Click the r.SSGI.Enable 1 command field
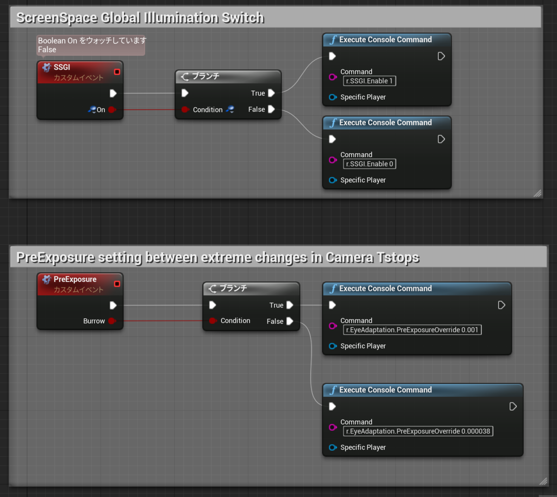The image size is (557, 497). (369, 81)
